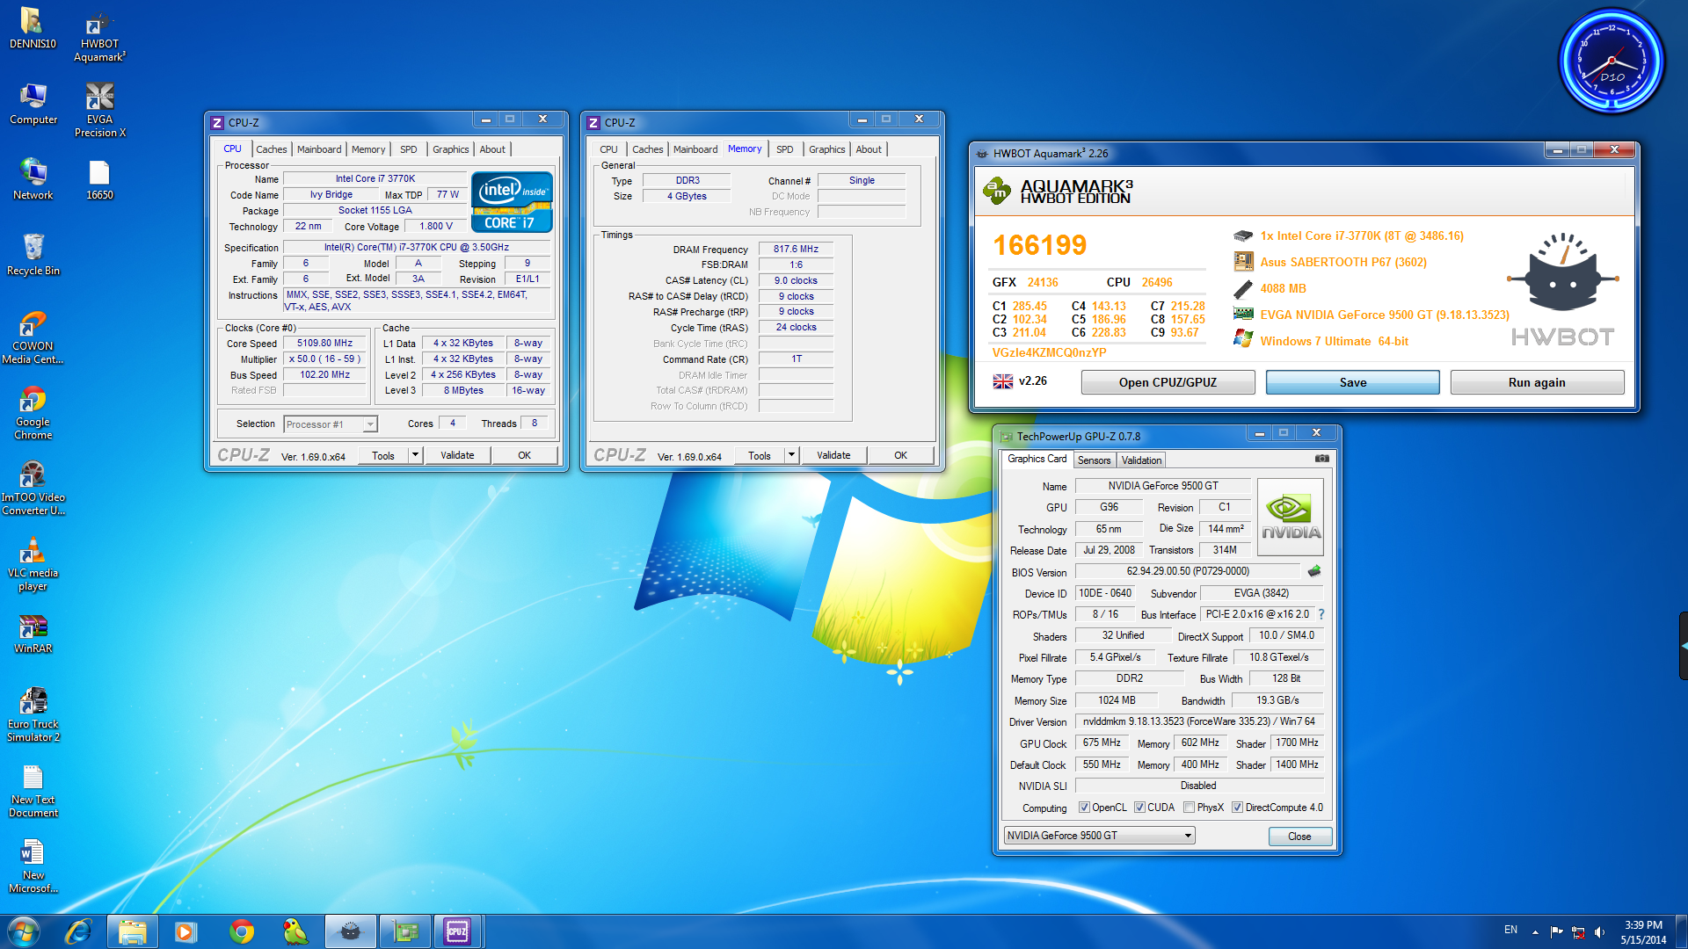Launch Google Chrome desktop shortcut
The height and width of the screenshot is (949, 1688).
point(33,412)
